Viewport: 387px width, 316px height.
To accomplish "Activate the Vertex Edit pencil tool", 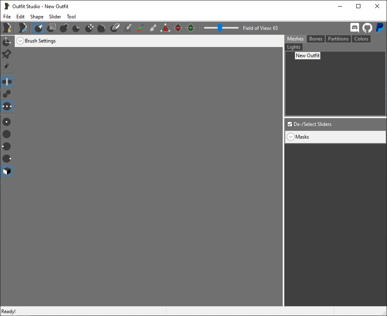I will click(7, 66).
